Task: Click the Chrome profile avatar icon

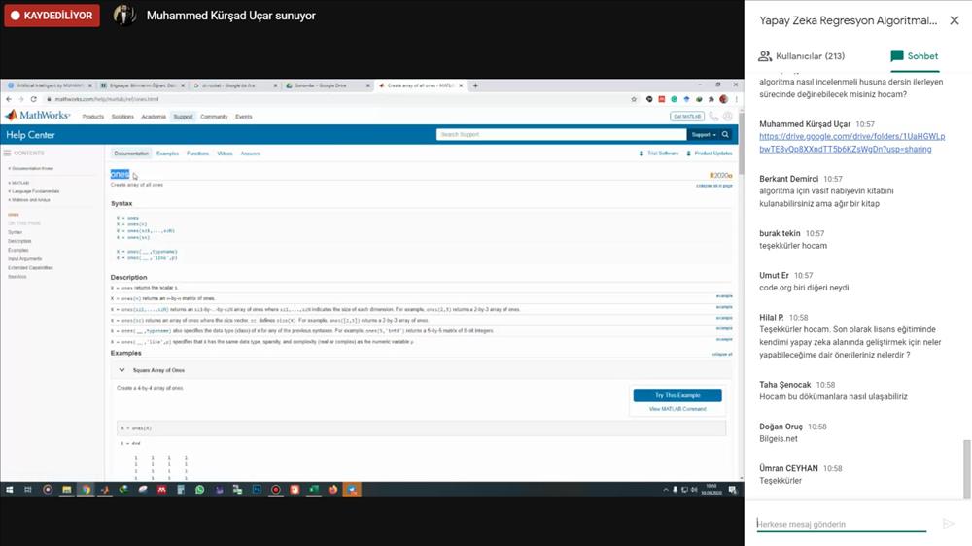Action: click(723, 99)
